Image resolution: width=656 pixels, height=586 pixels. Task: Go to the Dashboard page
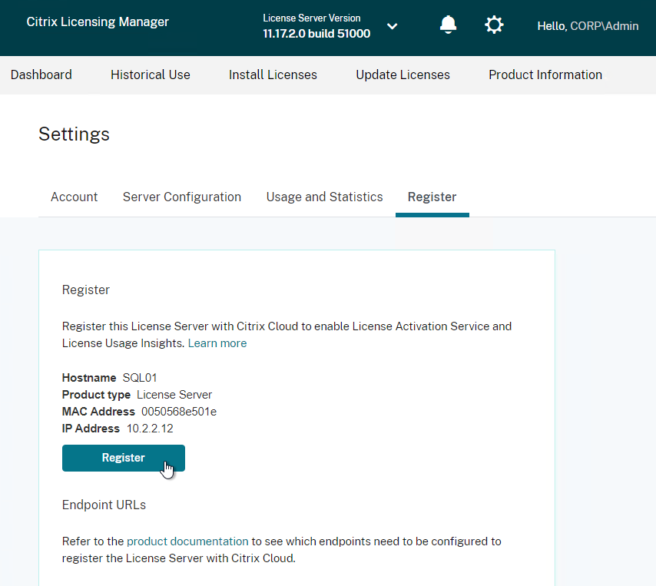point(41,74)
